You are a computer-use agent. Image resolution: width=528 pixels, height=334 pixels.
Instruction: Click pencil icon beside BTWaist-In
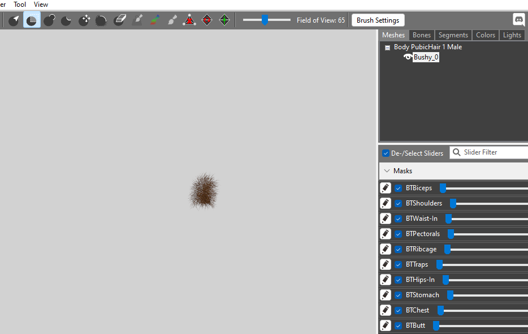386,219
